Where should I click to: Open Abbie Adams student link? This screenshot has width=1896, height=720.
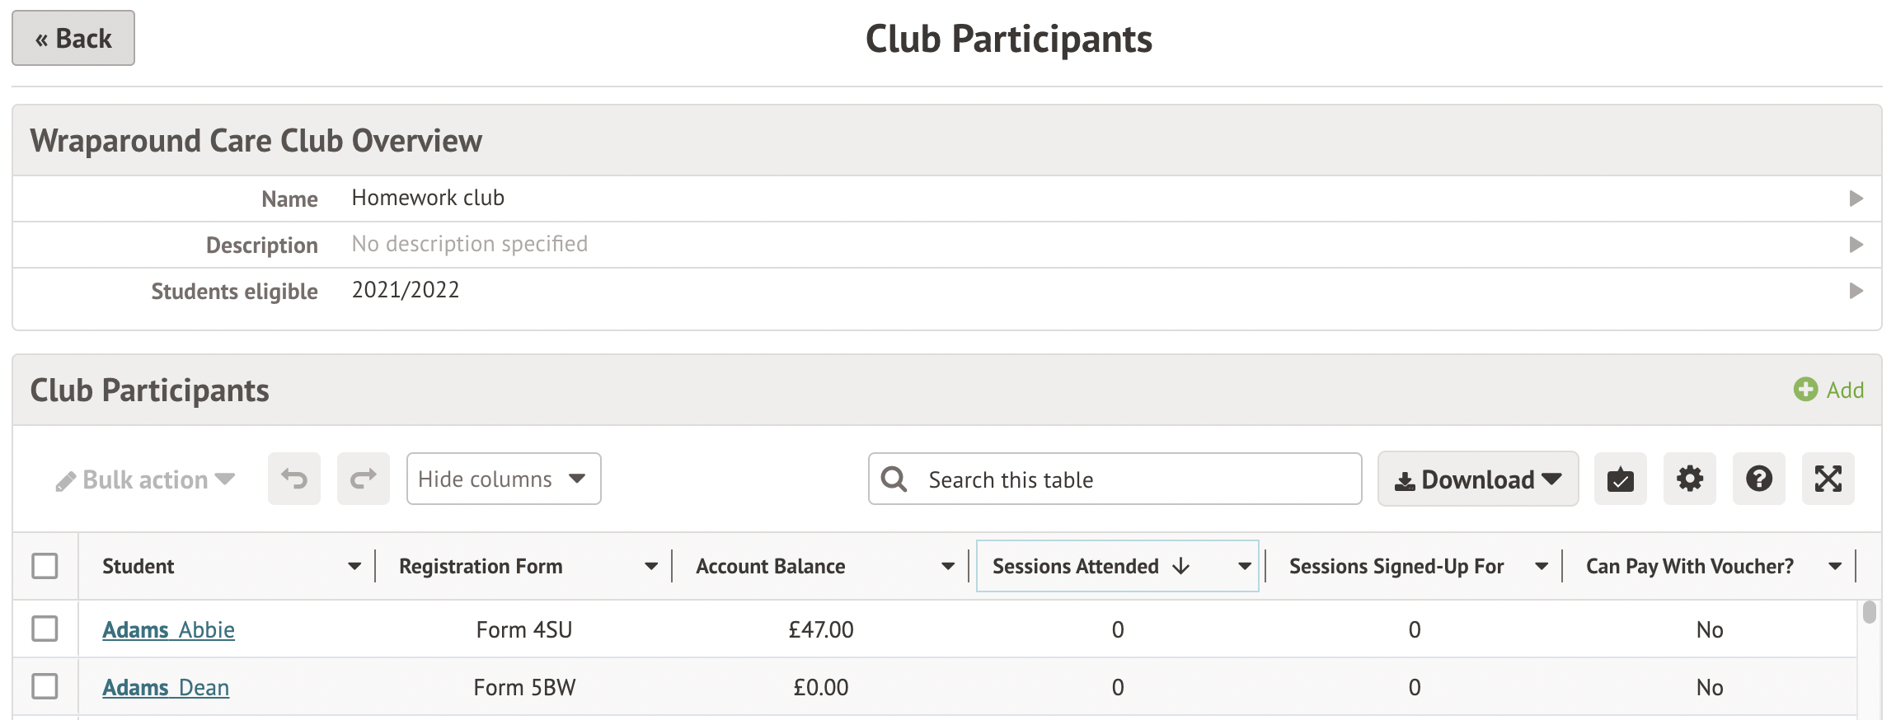click(x=168, y=629)
